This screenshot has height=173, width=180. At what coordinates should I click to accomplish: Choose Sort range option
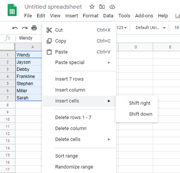pos(79,156)
